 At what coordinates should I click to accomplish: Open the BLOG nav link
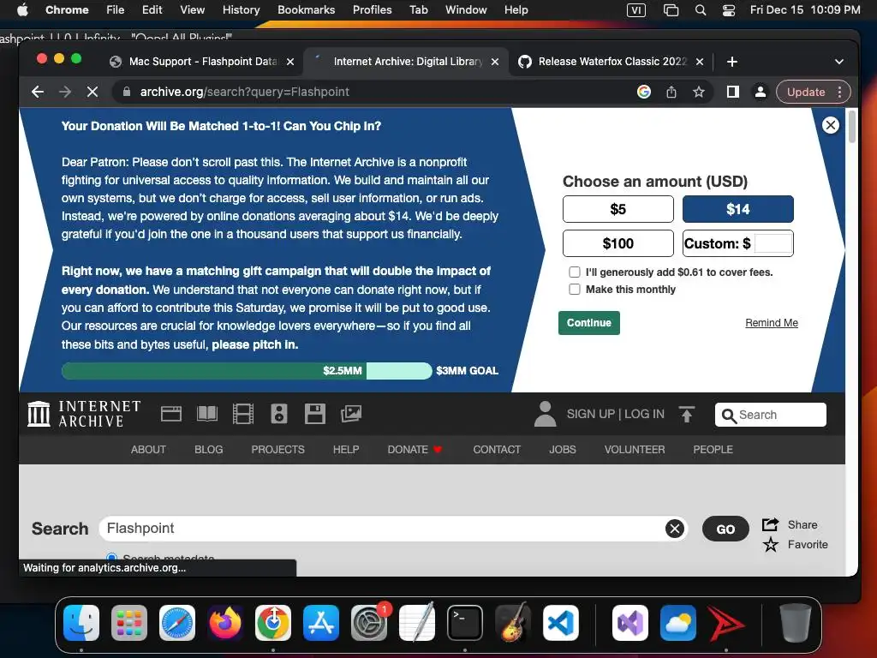tap(209, 449)
